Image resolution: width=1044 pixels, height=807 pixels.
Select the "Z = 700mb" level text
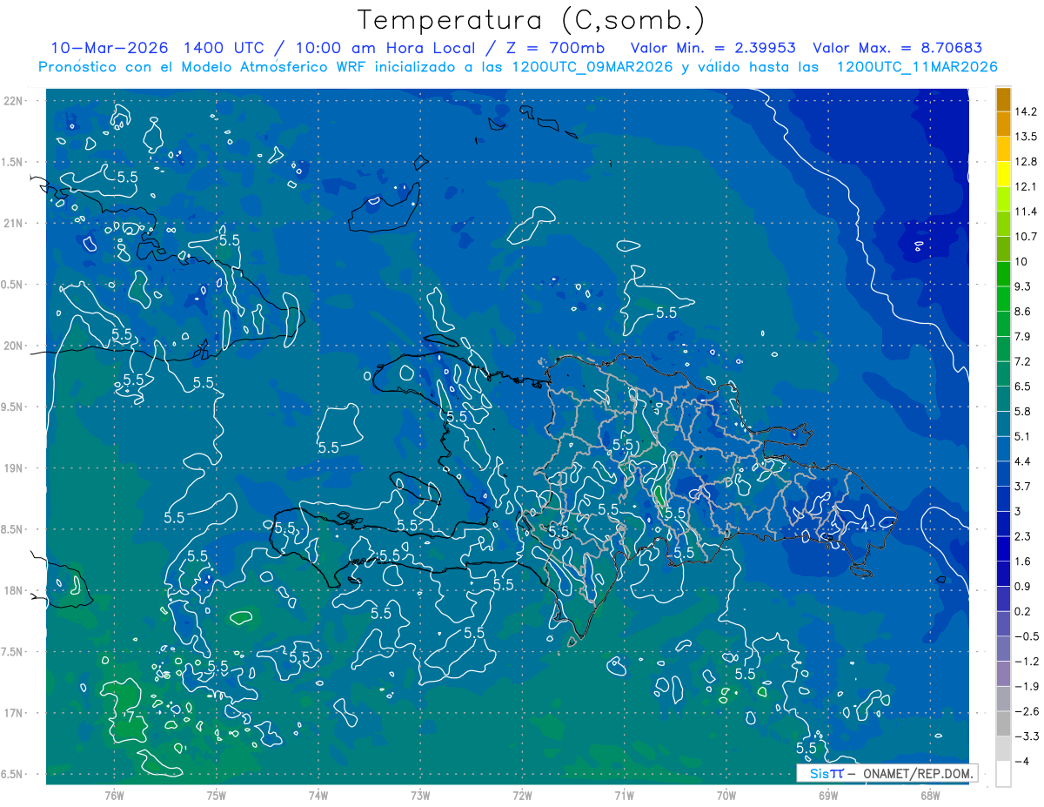click(x=553, y=48)
